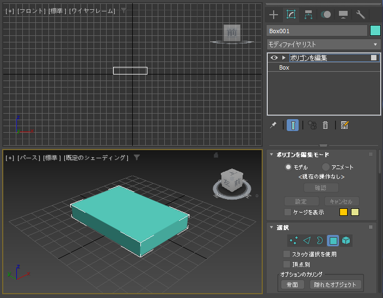Click Make Unique icon
Viewport: 383px width, 298px height.
tap(312, 125)
